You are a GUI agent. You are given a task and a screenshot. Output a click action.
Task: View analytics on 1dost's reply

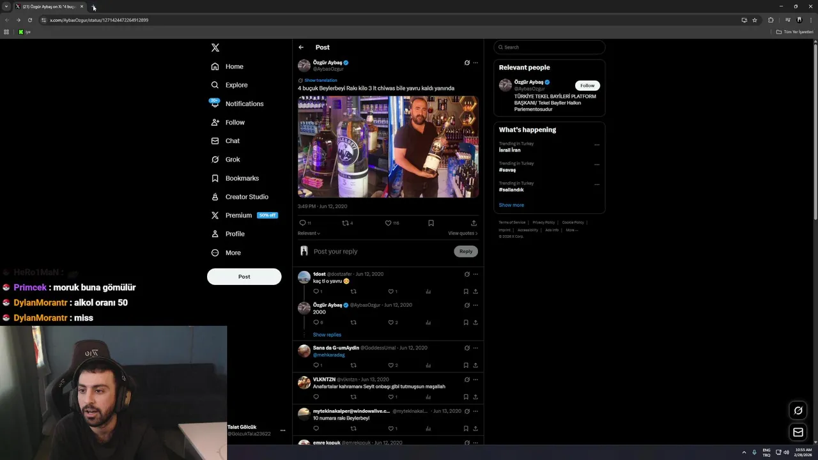(x=428, y=291)
